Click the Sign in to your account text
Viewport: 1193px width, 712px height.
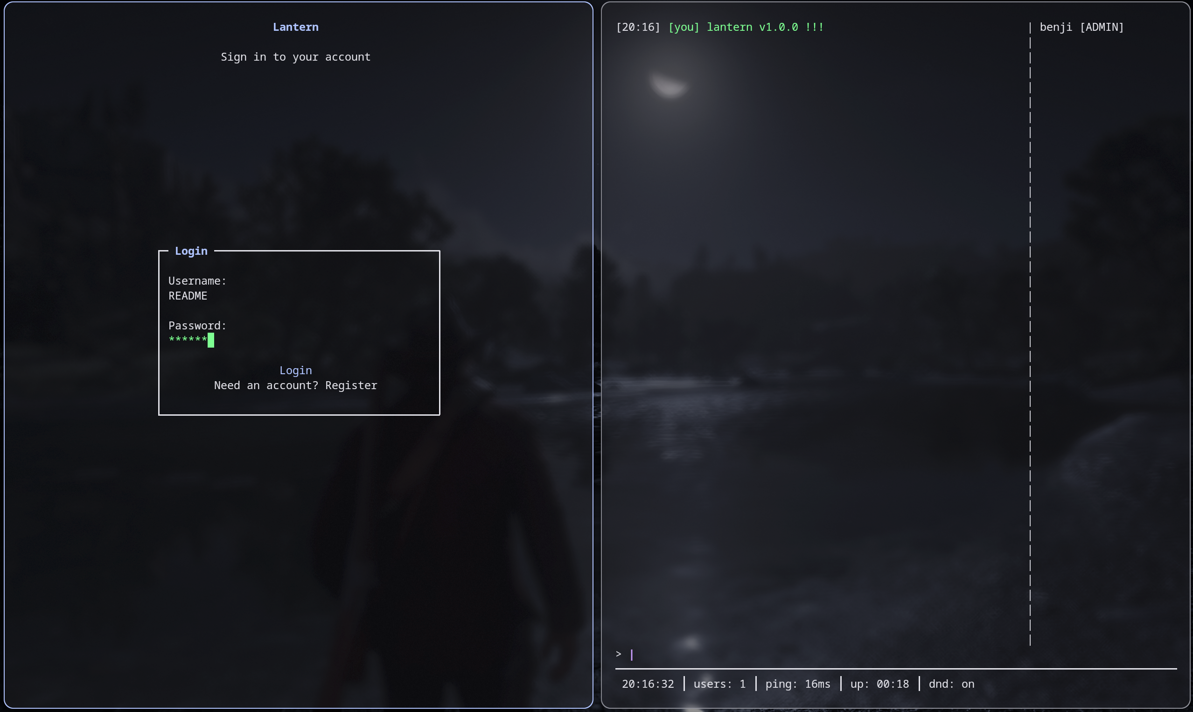[x=295, y=56]
